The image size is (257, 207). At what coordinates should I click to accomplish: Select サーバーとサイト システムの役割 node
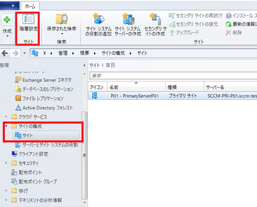[49, 144]
